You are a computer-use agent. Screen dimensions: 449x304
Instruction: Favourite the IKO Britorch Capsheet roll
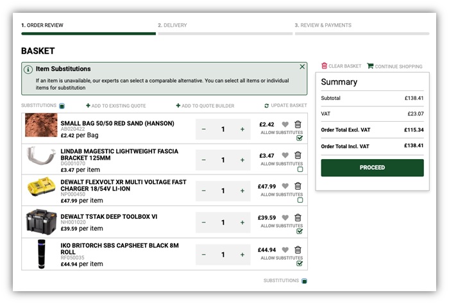[x=285, y=250]
